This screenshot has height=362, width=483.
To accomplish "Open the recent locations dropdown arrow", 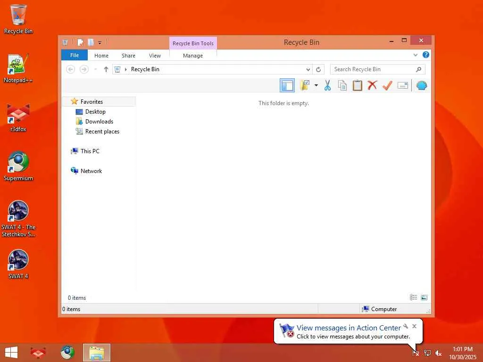I will 95,69.
